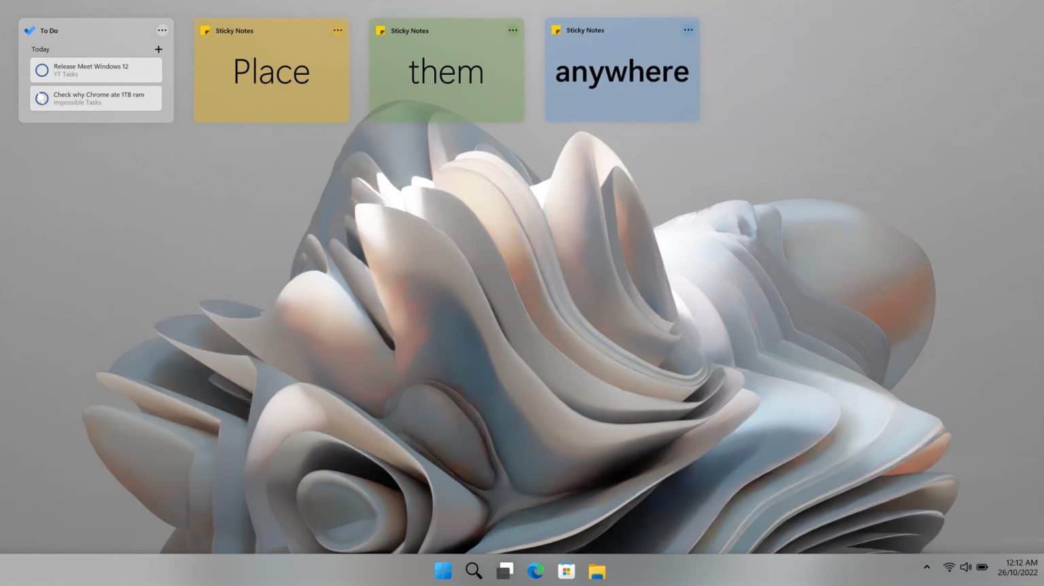Open the Windows Start menu
Screen dimensions: 1044x586
[443, 571]
